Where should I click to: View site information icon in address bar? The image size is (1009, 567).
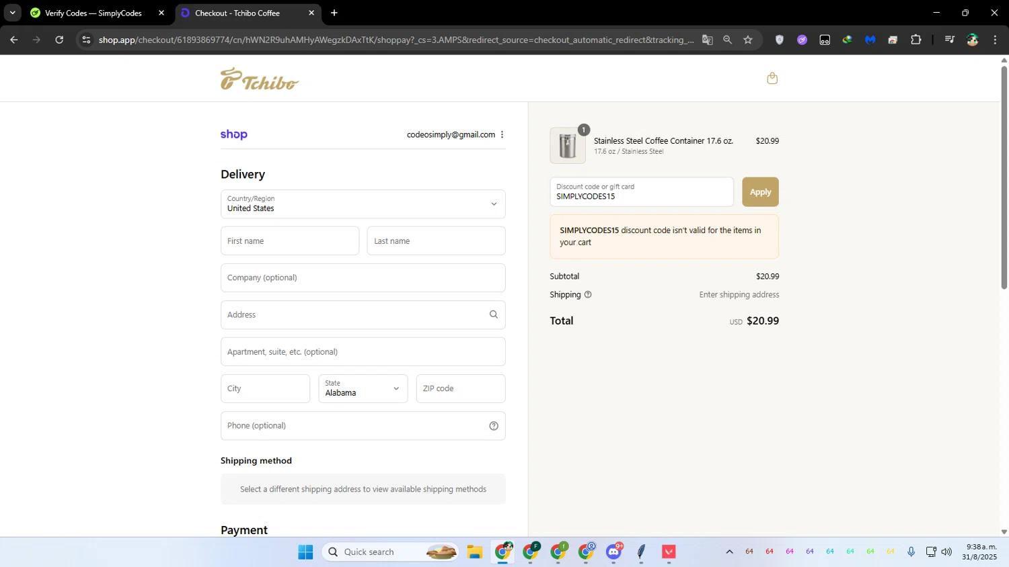[86, 40]
